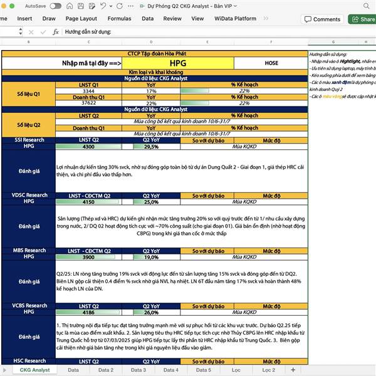The height and width of the screenshot is (376, 376).
Task: Open the Comments pane button
Action: tap(322, 19)
